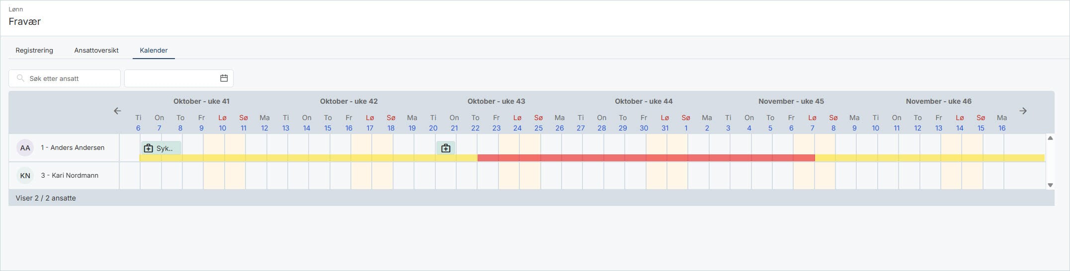Click date Ma 16 in November
Viewport: 1070px width, 271px height.
point(1002,123)
